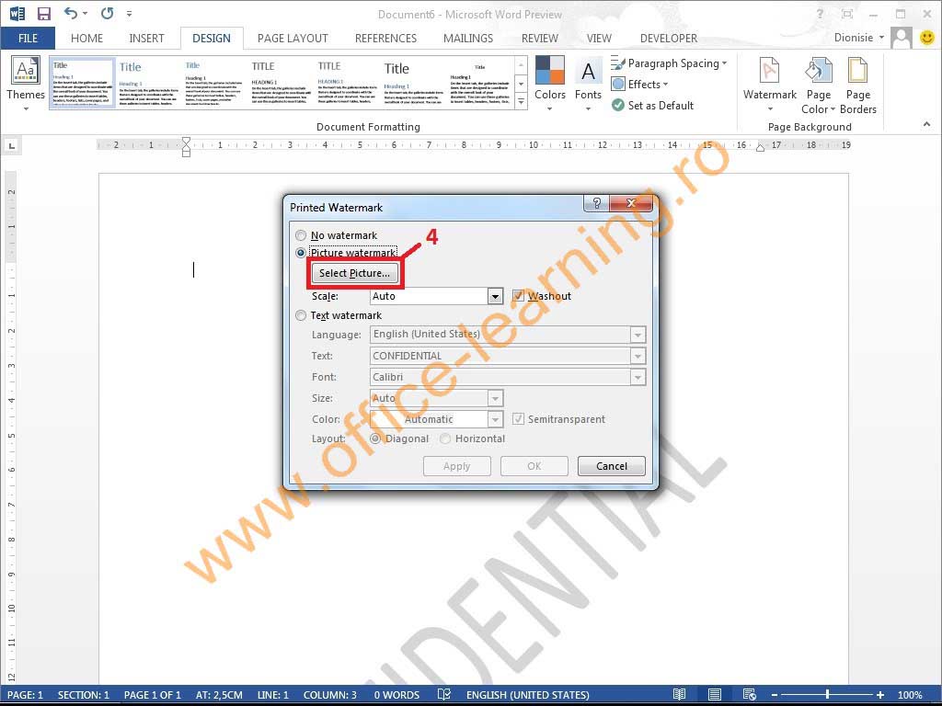The height and width of the screenshot is (706, 942).
Task: Select the Text watermark radio option
Action: [x=301, y=315]
